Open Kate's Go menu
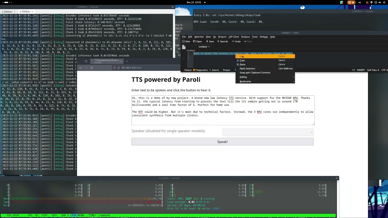The width and height of the screenshot is (388, 218). pyautogui.click(x=214, y=37)
